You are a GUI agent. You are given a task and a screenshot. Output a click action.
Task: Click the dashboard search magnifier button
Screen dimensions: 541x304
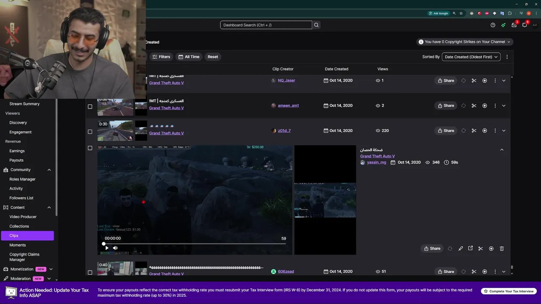point(316,25)
